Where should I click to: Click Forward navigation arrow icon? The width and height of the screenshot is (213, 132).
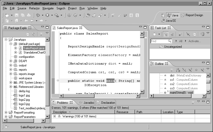[41, 21]
